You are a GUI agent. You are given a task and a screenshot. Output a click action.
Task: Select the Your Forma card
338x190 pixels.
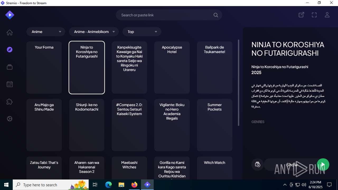(44, 68)
